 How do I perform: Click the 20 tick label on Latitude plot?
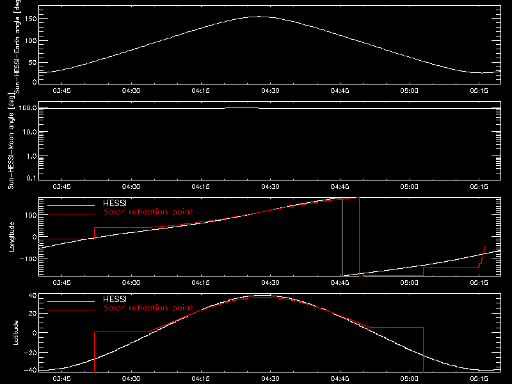click(x=33, y=313)
